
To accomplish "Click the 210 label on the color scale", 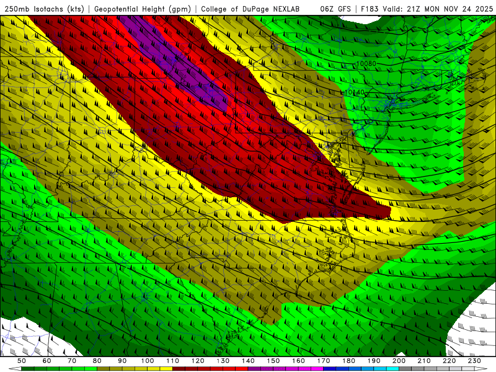I will [424, 361].
